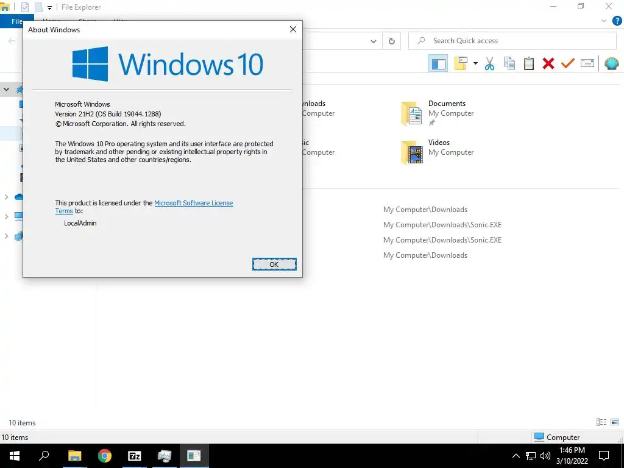Select the Documents folder
624x468 pixels.
click(438, 113)
